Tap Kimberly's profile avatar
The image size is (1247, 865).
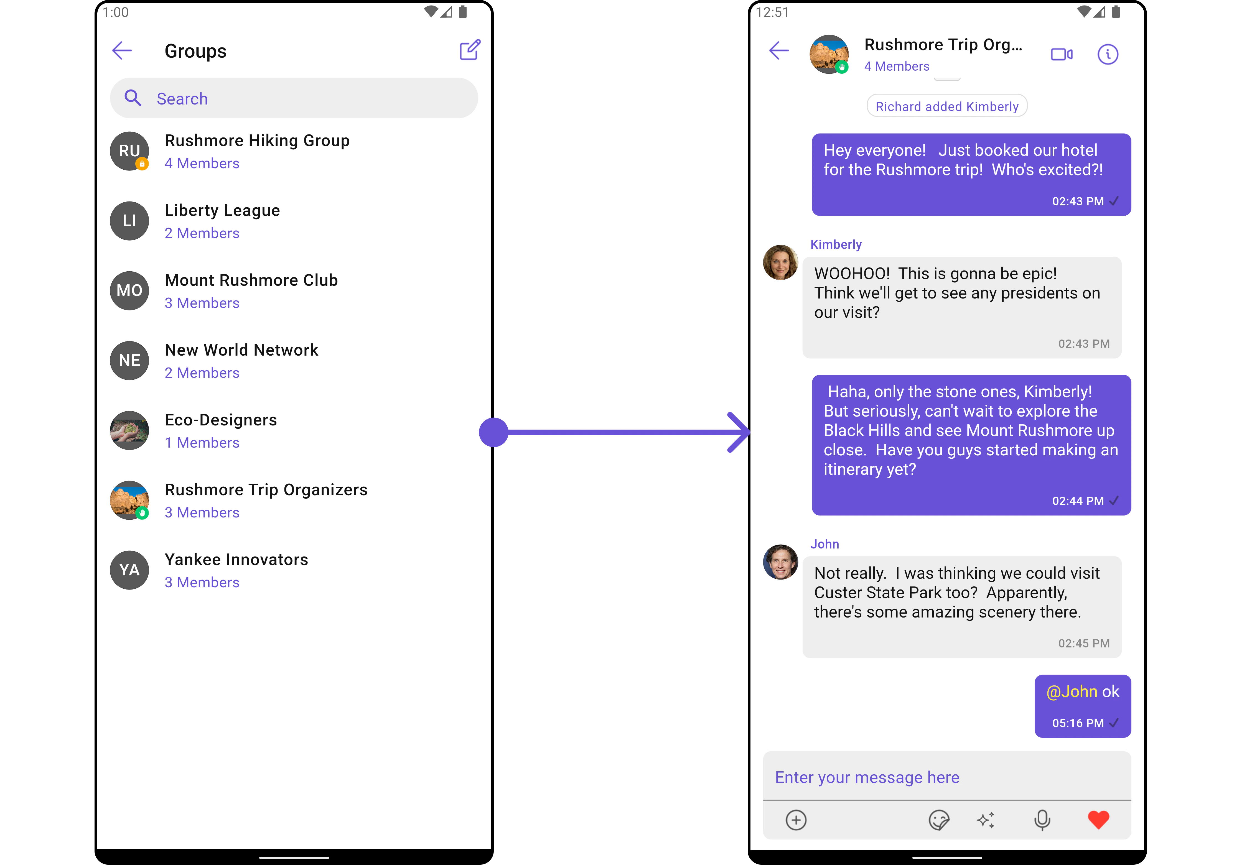780,262
